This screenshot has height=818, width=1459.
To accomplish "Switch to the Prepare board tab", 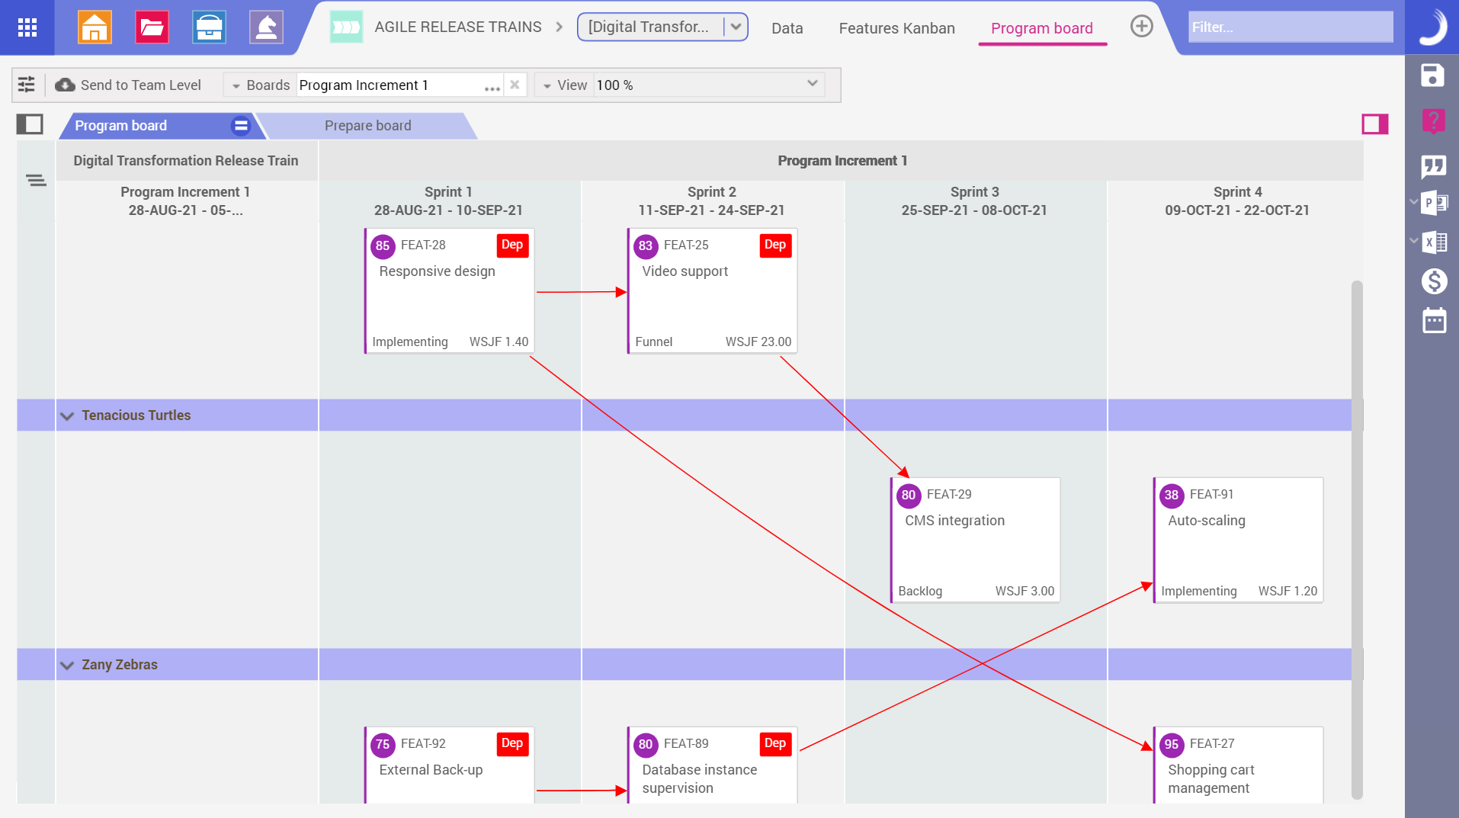I will (x=368, y=125).
